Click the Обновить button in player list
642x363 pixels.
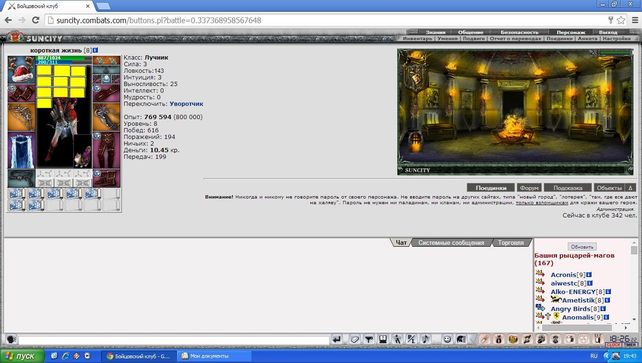coord(582,247)
